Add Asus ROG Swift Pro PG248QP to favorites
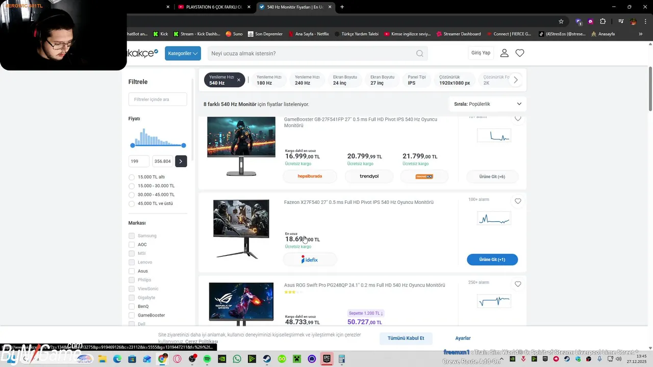Screen dimensions: 653x367 (518, 284)
